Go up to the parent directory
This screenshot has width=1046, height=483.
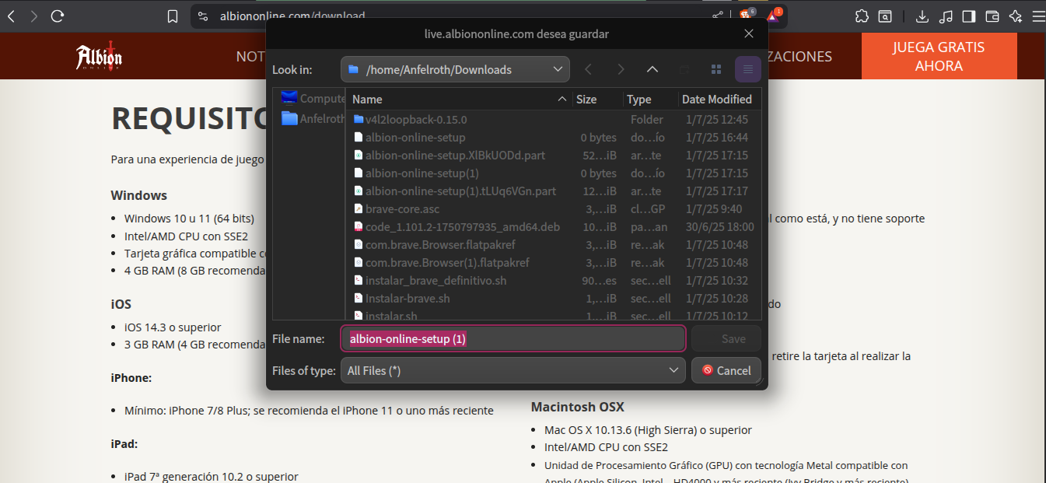coord(652,69)
